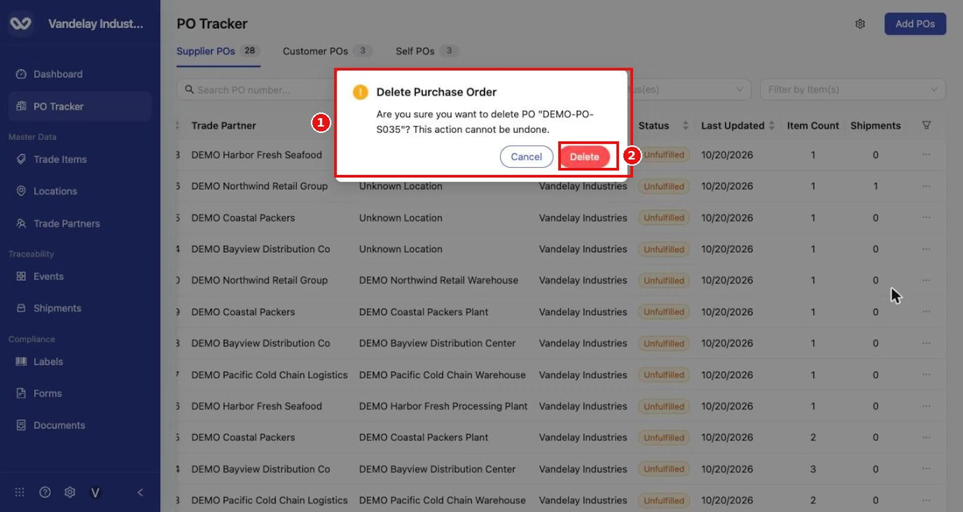
Task: Click the Vandelay Industries logo icon
Action: pyautogui.click(x=21, y=24)
